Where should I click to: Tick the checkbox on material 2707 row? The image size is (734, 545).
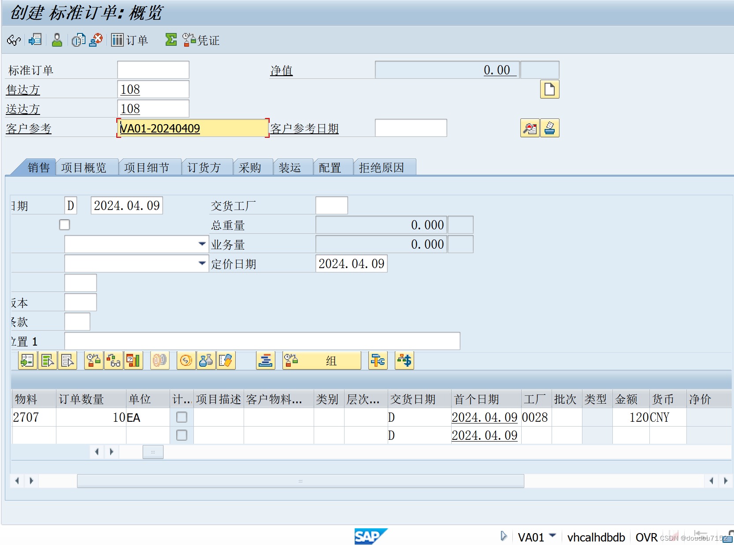pos(182,417)
